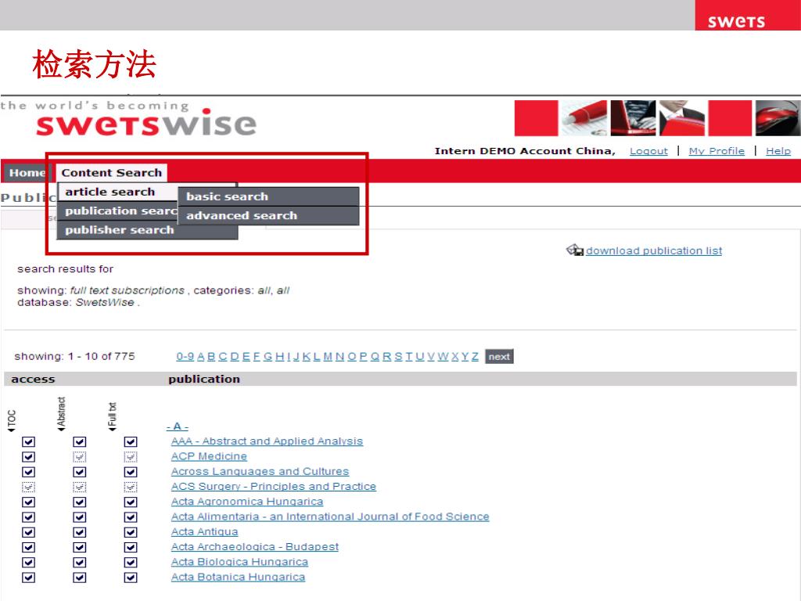
Task: Jump to letter Z publications
Action: (475, 356)
